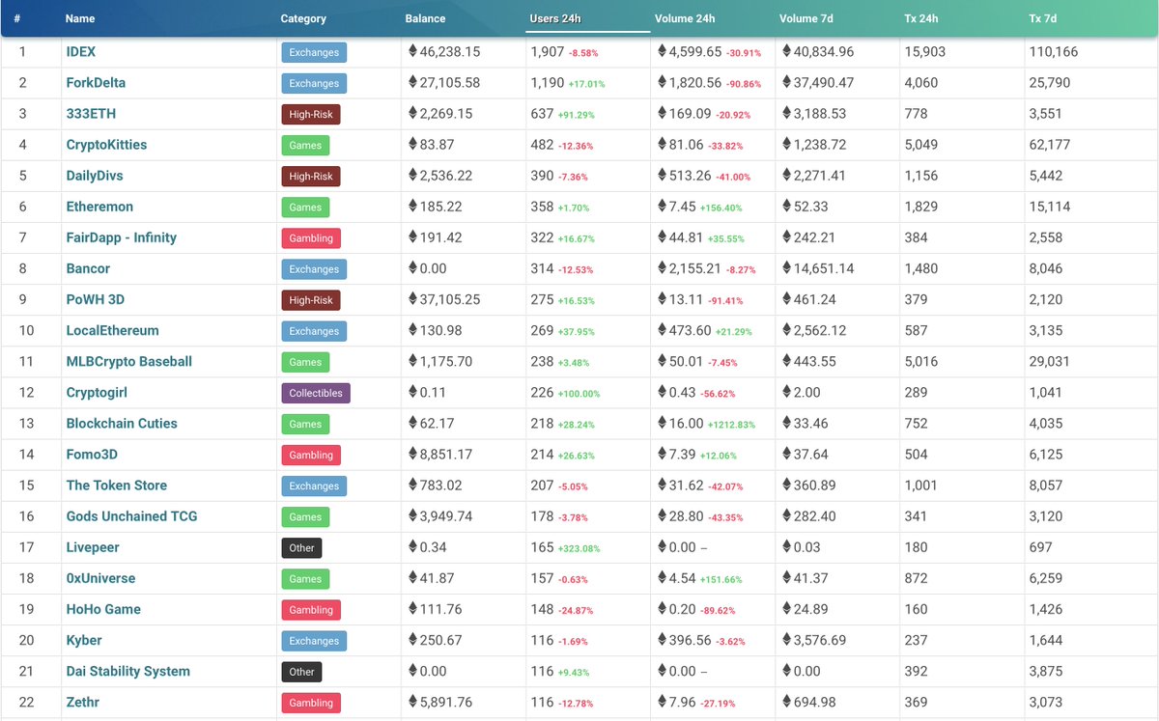Select IDEX balance value 46,238.15
Screen dimensions: 1159x721
pos(450,52)
